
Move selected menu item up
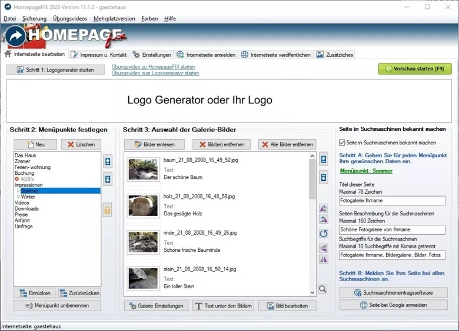(108, 161)
